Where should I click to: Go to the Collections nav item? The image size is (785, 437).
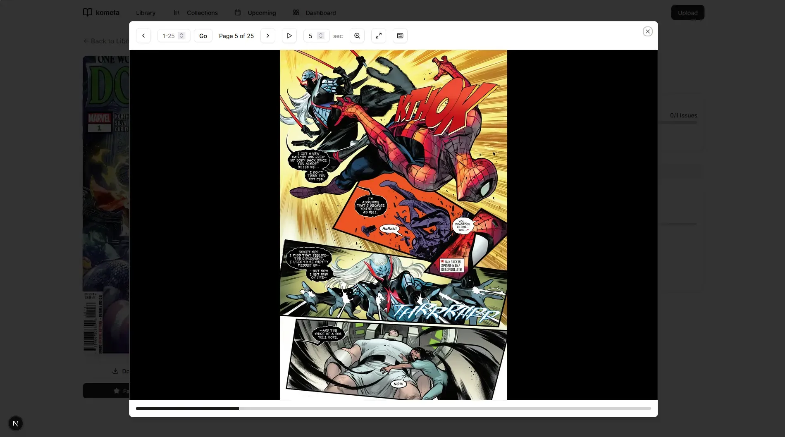(x=196, y=13)
